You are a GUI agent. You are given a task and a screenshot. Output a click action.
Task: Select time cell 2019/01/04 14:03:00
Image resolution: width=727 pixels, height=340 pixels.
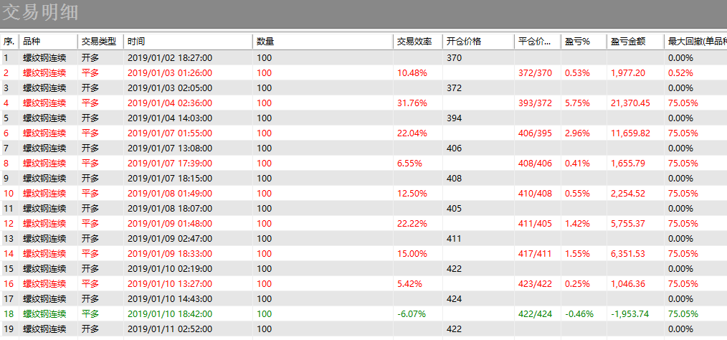click(x=170, y=118)
